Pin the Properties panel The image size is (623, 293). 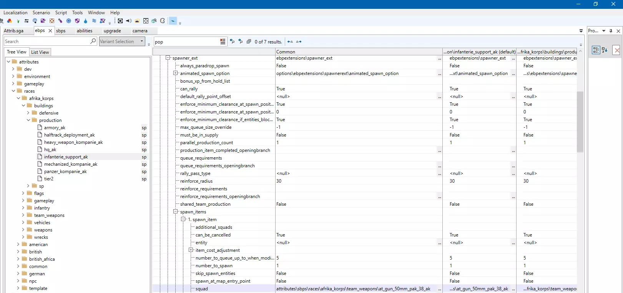pos(611,31)
